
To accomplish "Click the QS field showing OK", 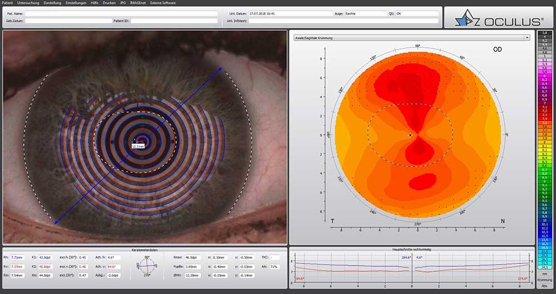I will 417,13.
